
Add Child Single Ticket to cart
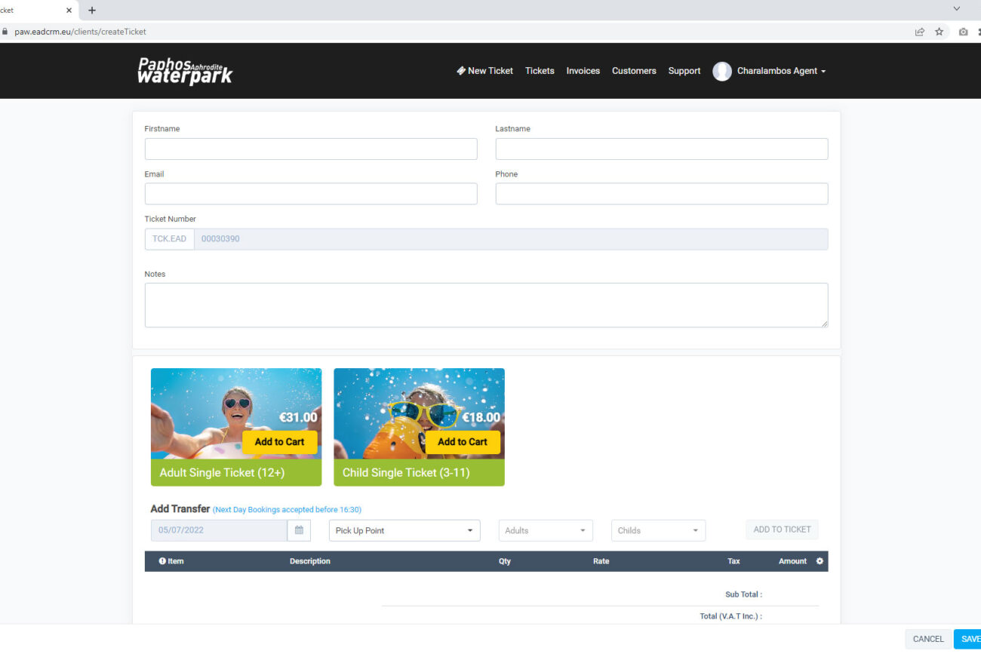pos(463,442)
